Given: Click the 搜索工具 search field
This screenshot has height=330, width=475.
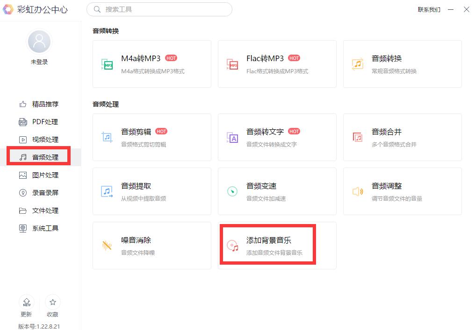Looking at the screenshot, I should [x=159, y=9].
